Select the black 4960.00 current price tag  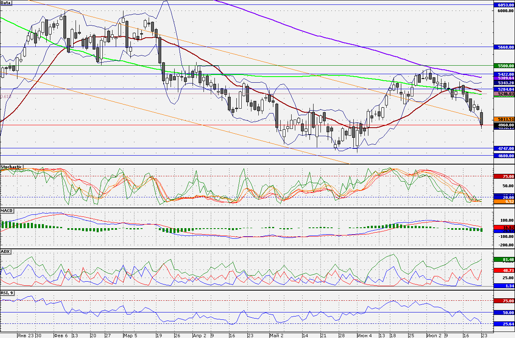coord(504,125)
